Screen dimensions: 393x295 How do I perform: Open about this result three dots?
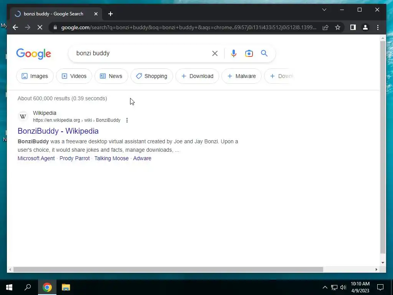click(127, 120)
